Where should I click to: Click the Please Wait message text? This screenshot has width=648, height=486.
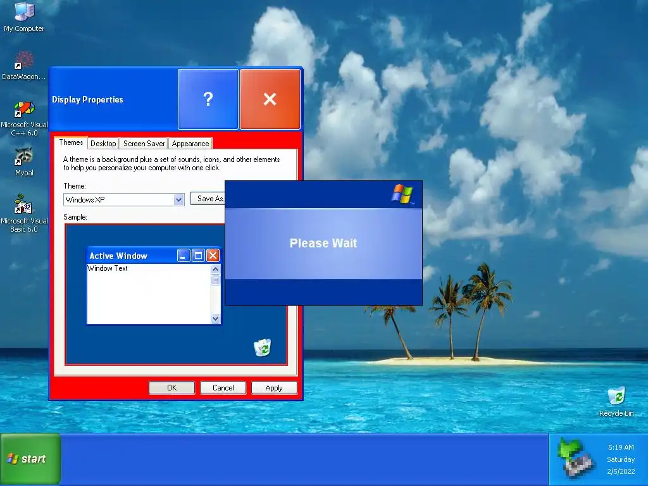tap(323, 243)
